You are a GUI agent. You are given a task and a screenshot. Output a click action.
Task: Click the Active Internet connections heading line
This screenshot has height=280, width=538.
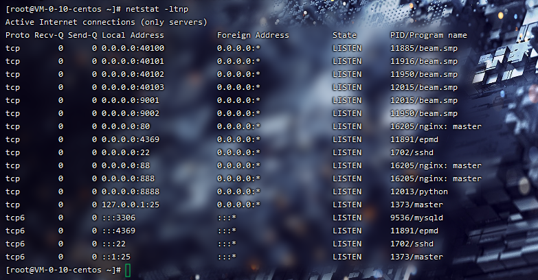(x=106, y=22)
